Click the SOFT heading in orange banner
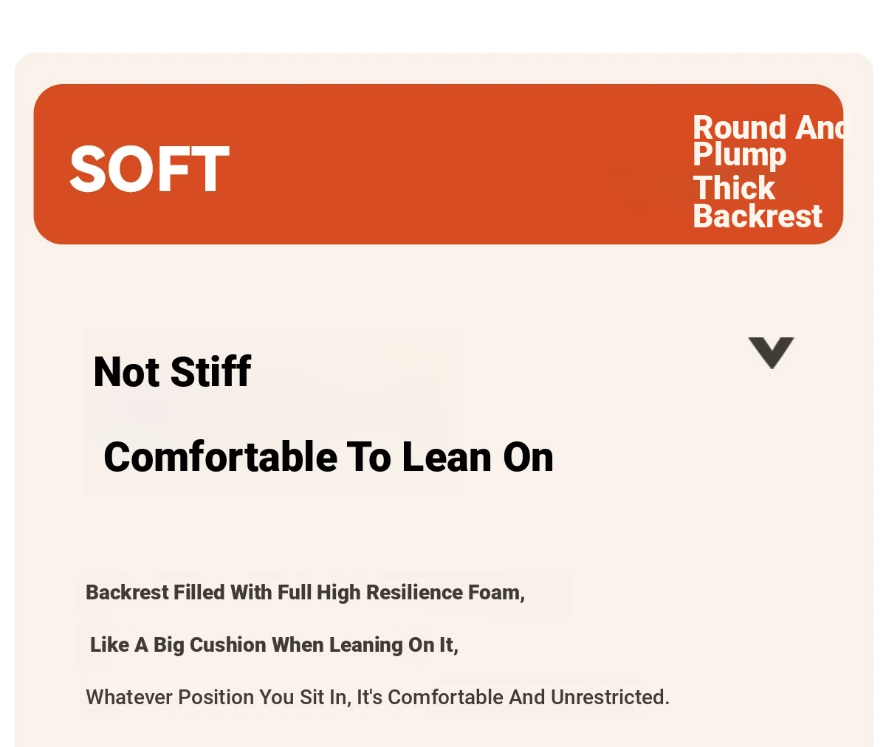Viewport: 886px width, 747px height. coord(149,170)
